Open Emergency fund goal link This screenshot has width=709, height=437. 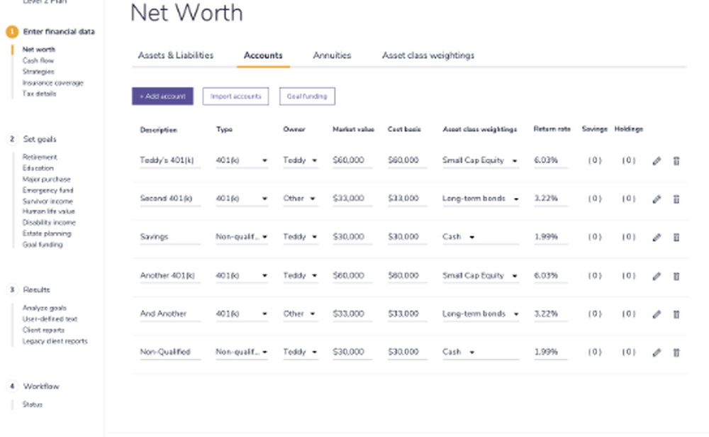48,190
